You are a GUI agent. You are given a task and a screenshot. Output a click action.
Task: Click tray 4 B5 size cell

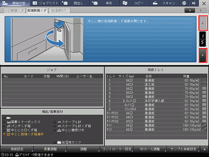(129, 93)
